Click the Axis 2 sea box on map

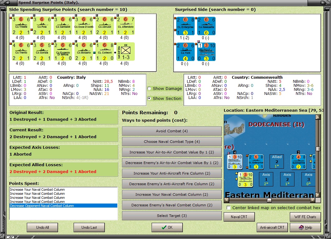click(287, 179)
